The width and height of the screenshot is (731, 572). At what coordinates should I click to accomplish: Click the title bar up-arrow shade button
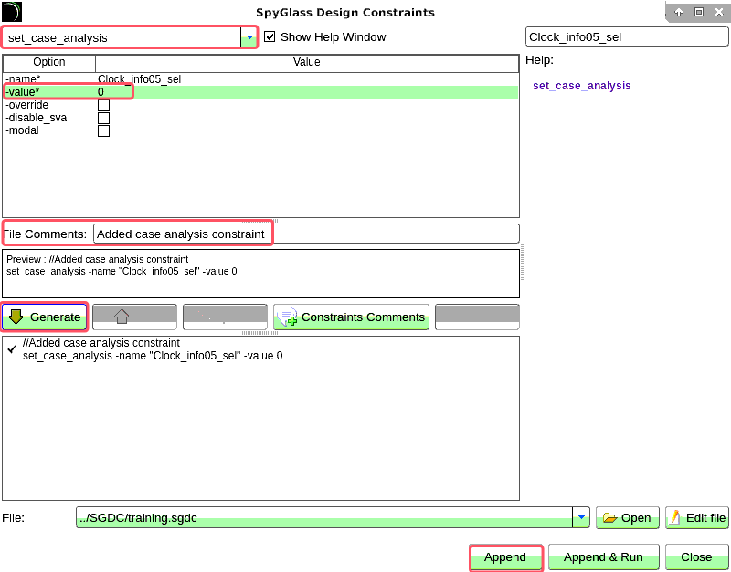coord(679,12)
